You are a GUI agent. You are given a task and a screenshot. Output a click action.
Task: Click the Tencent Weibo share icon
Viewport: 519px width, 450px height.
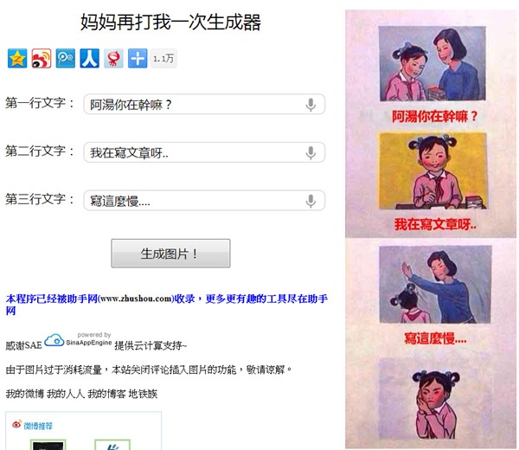(66, 58)
